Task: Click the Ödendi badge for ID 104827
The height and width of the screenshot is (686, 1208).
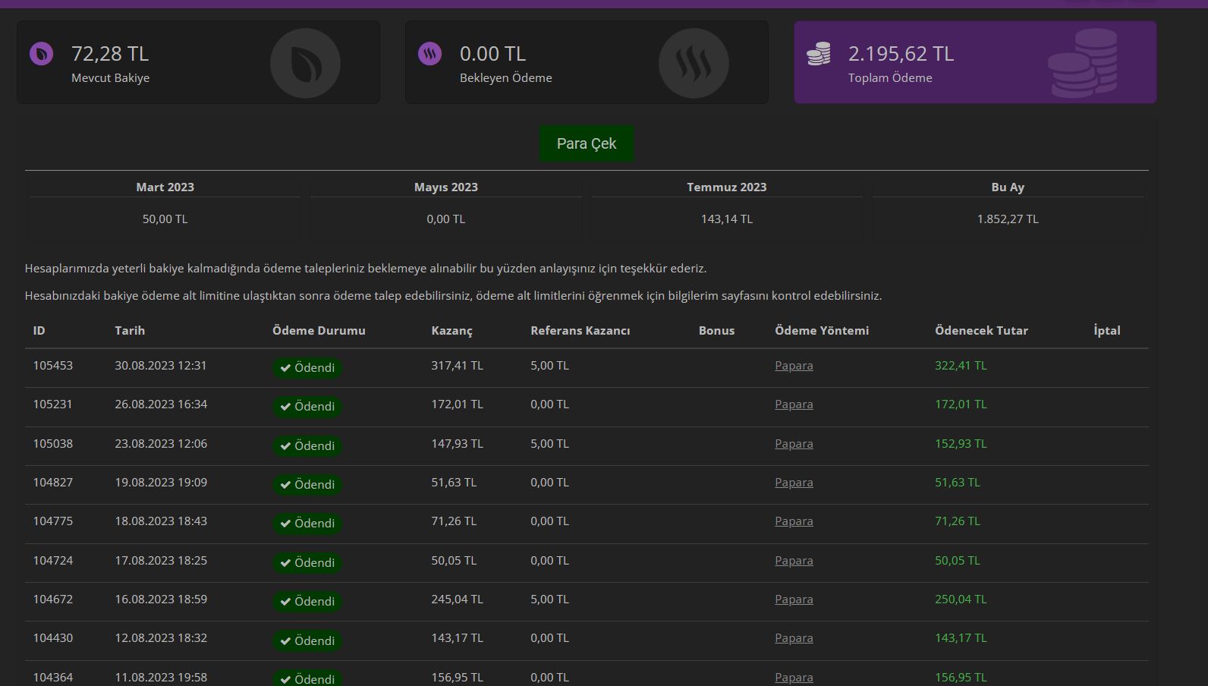Action: (x=307, y=485)
